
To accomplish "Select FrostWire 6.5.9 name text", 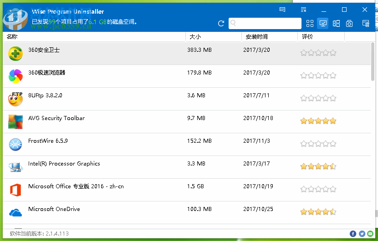I will (x=48, y=141).
